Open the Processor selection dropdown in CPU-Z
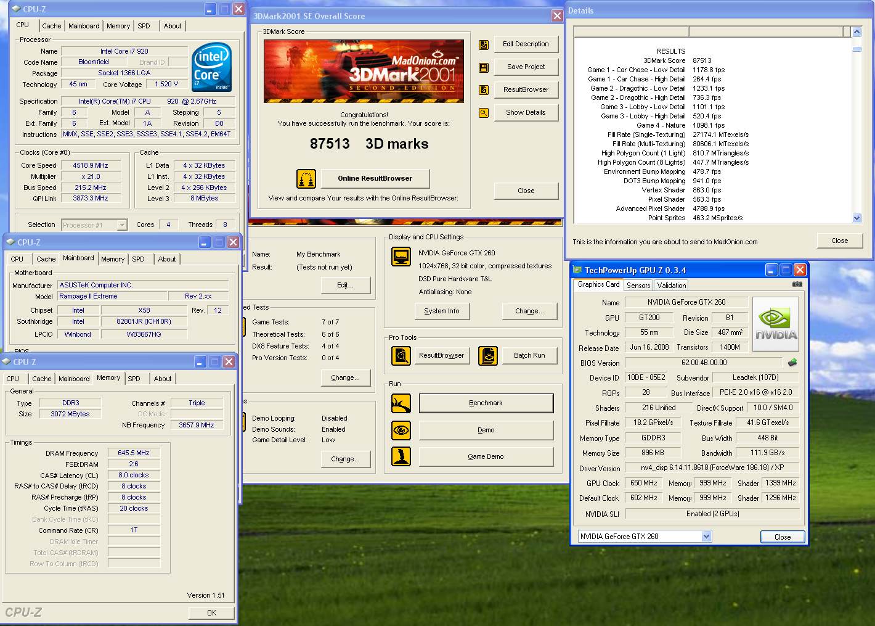This screenshot has height=626, width=875. (122, 225)
